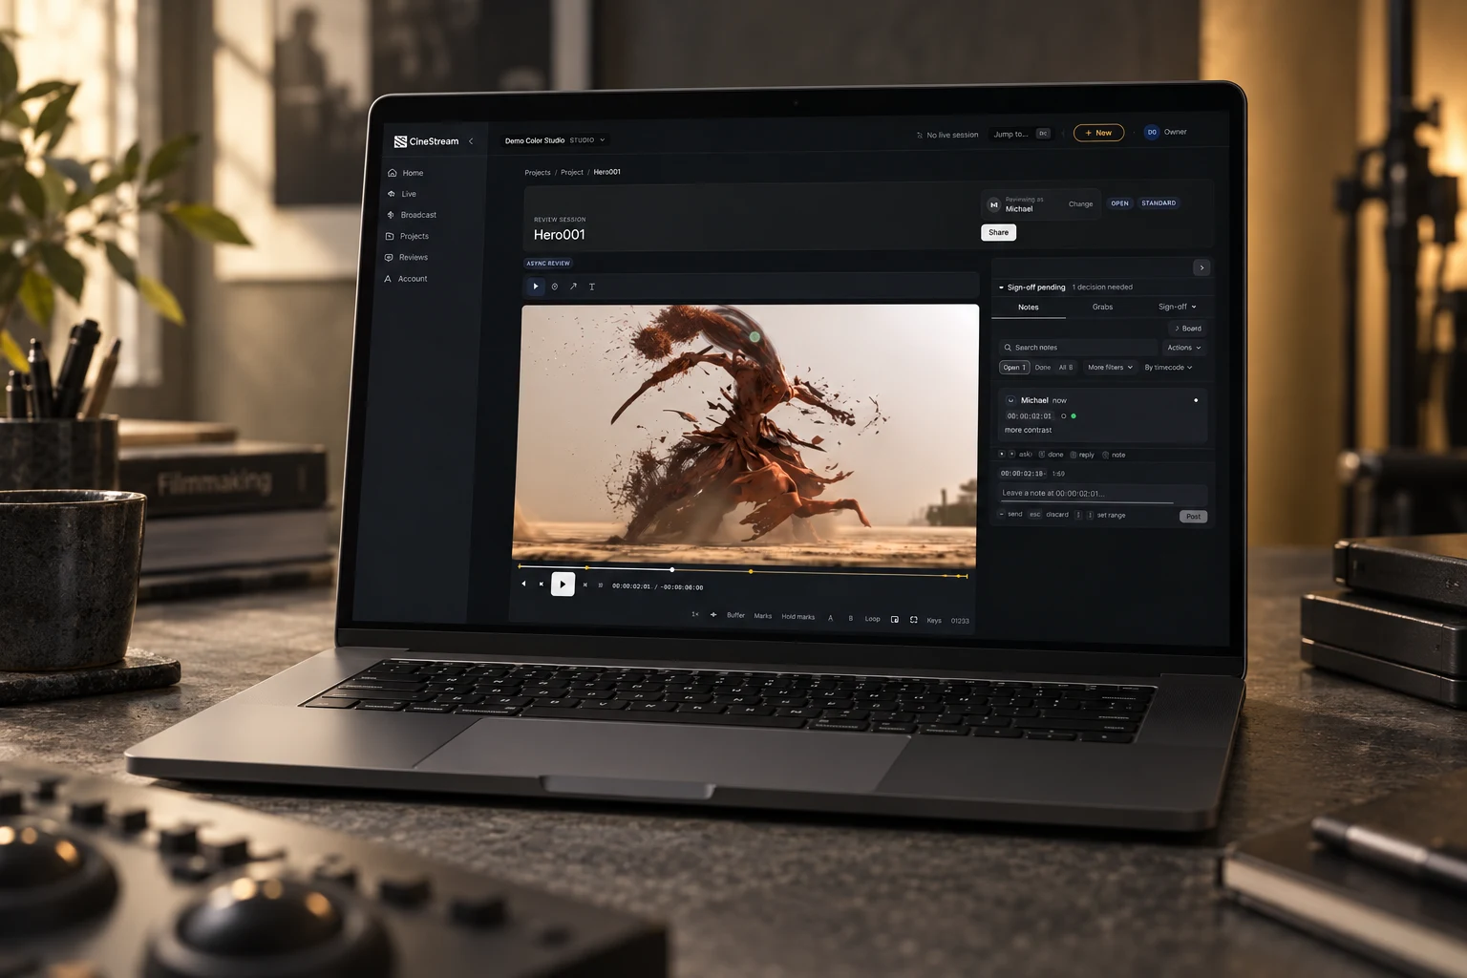1467x978 pixels.
Task: Step back one frame
Action: tap(523, 584)
